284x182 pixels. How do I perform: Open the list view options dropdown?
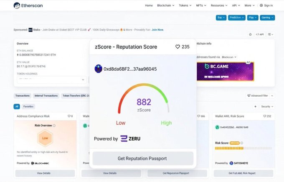coord(271,34)
